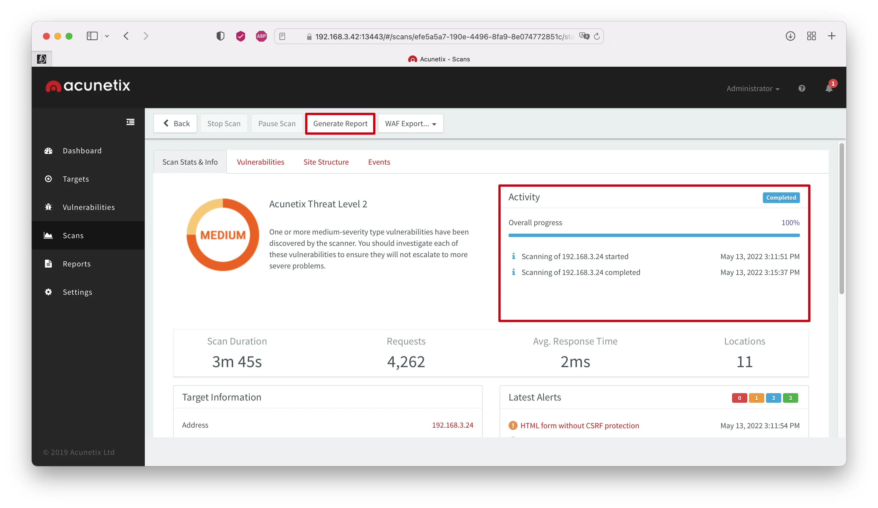Image resolution: width=878 pixels, height=508 pixels.
Task: Click the Back button
Action: pyautogui.click(x=175, y=123)
